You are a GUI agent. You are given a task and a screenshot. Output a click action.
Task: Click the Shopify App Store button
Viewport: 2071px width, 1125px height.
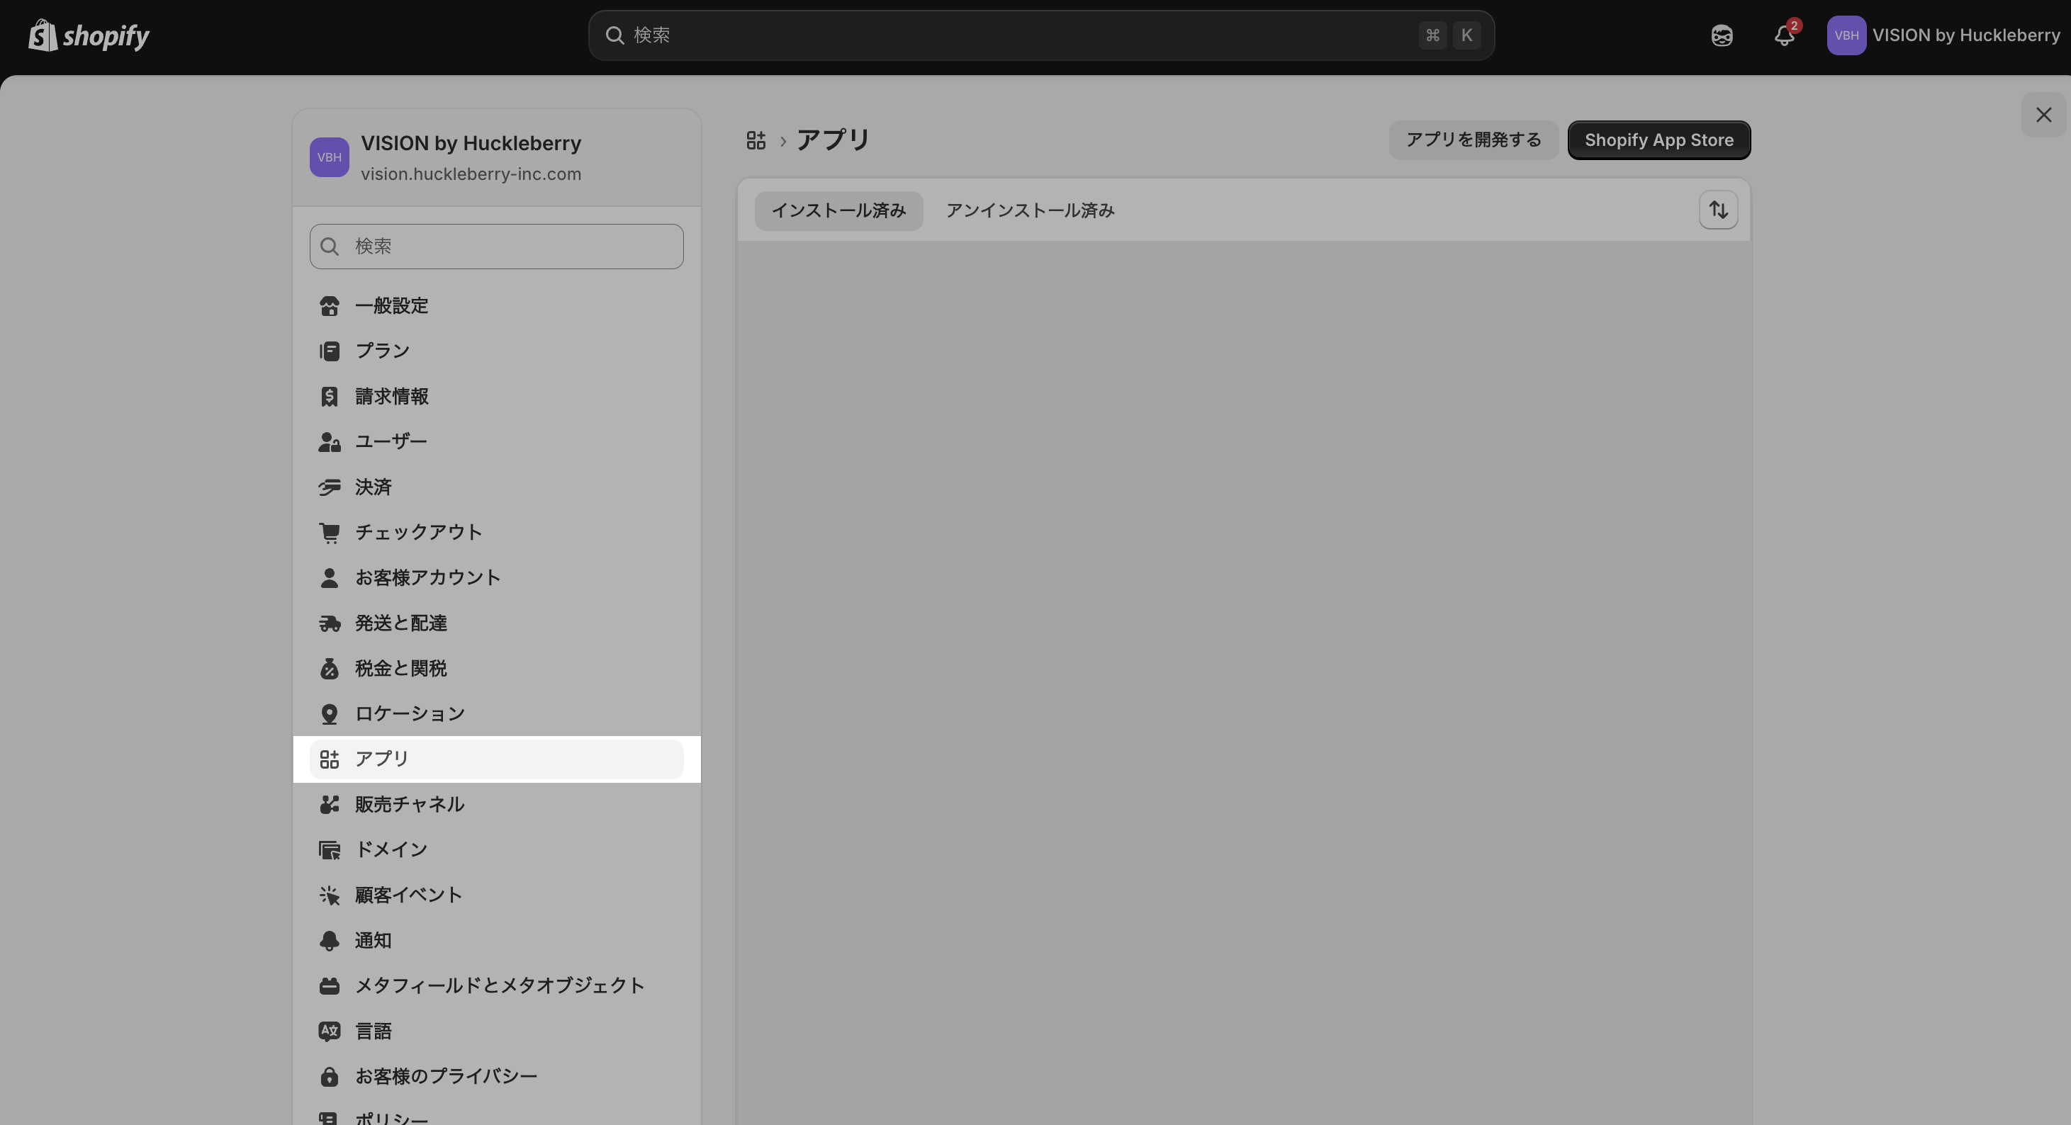click(1659, 140)
